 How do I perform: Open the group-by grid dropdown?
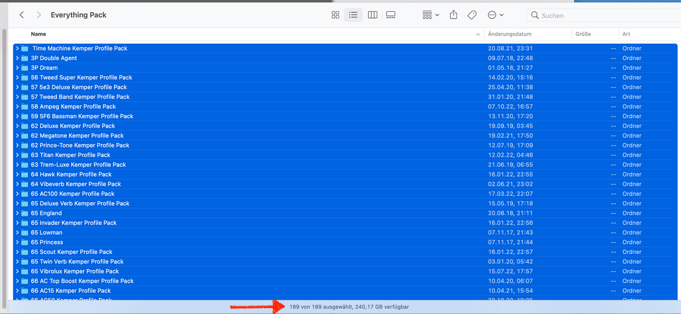click(x=431, y=15)
